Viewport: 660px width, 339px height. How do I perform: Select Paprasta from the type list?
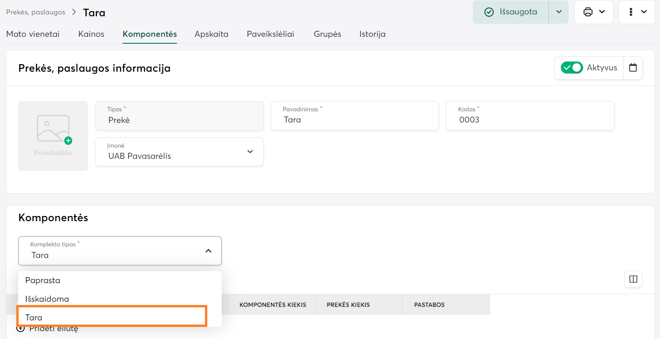43,280
